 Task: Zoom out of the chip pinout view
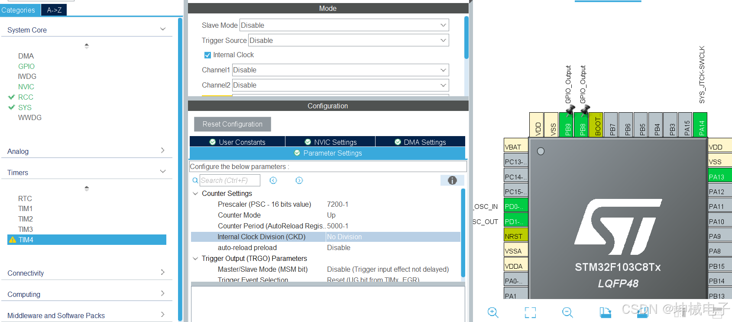[567, 312]
